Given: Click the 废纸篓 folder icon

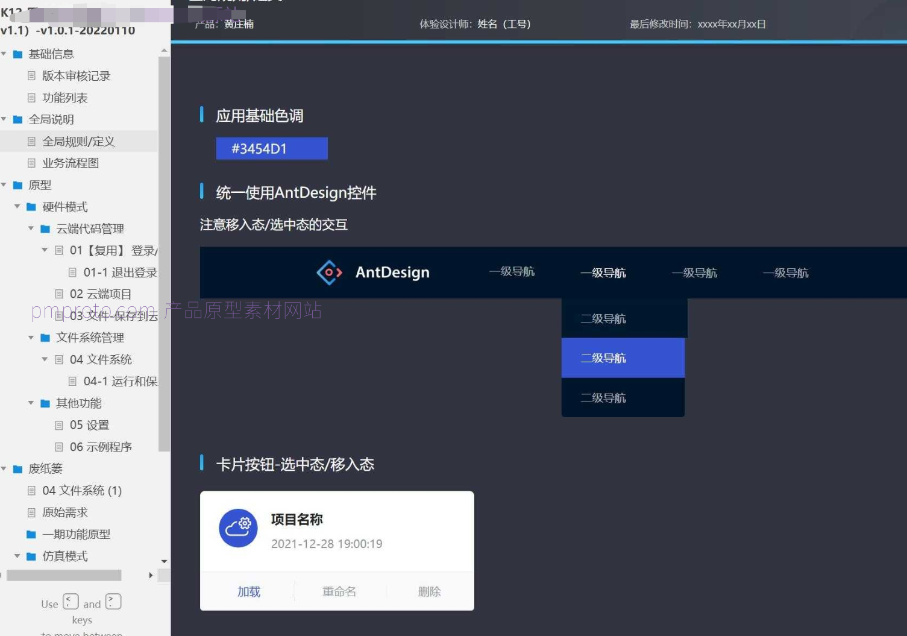Looking at the screenshot, I should coord(18,469).
